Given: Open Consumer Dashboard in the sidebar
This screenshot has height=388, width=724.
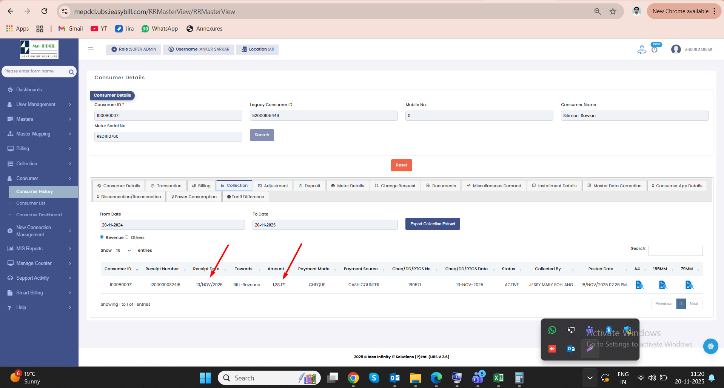Looking at the screenshot, I should click(x=39, y=215).
